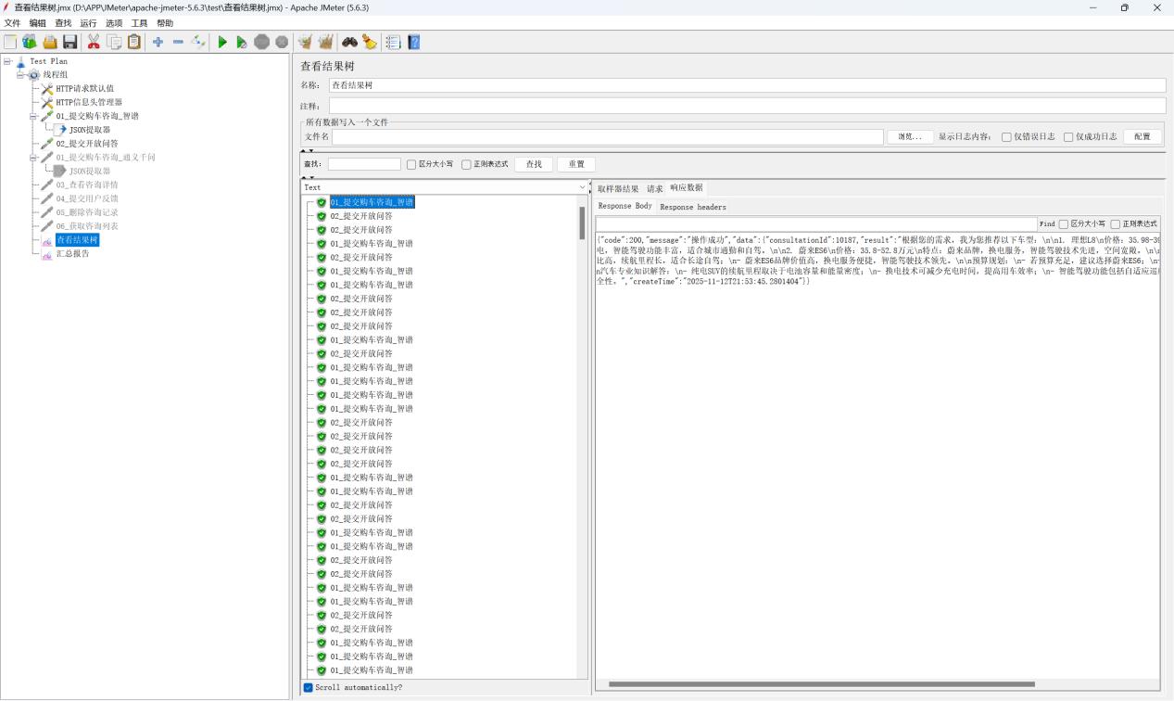Click the Start no pauses icon
1174x701 pixels.
tap(242, 42)
